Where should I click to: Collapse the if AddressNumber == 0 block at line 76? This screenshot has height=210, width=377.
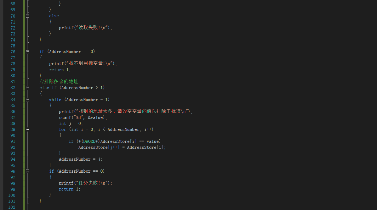click(x=28, y=52)
